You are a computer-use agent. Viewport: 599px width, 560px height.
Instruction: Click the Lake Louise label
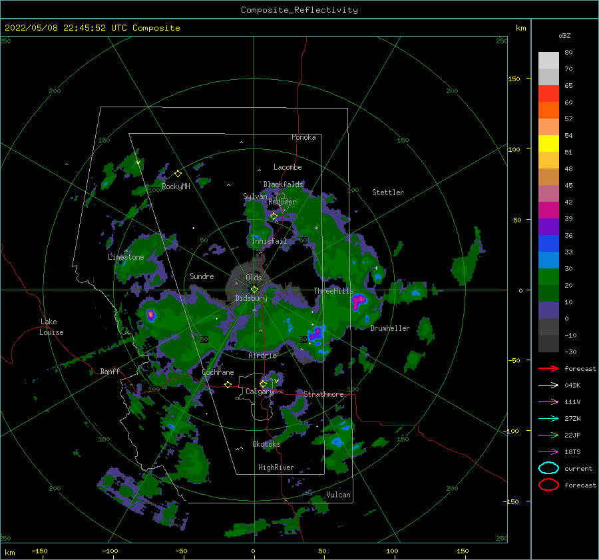[x=51, y=327]
